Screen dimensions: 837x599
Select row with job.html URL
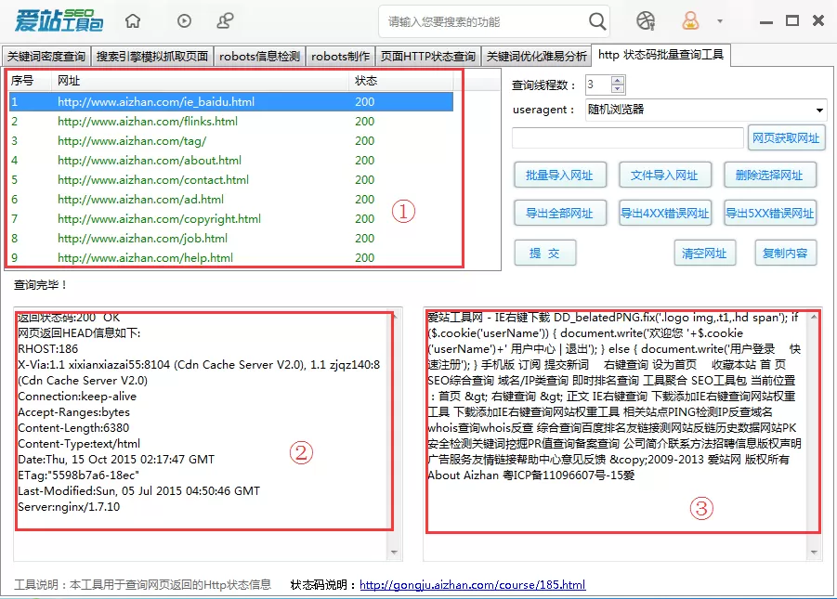[x=231, y=238]
